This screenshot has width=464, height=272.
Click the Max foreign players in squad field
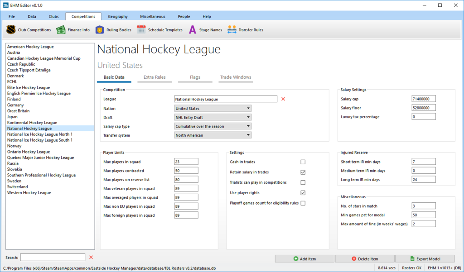coord(186,215)
